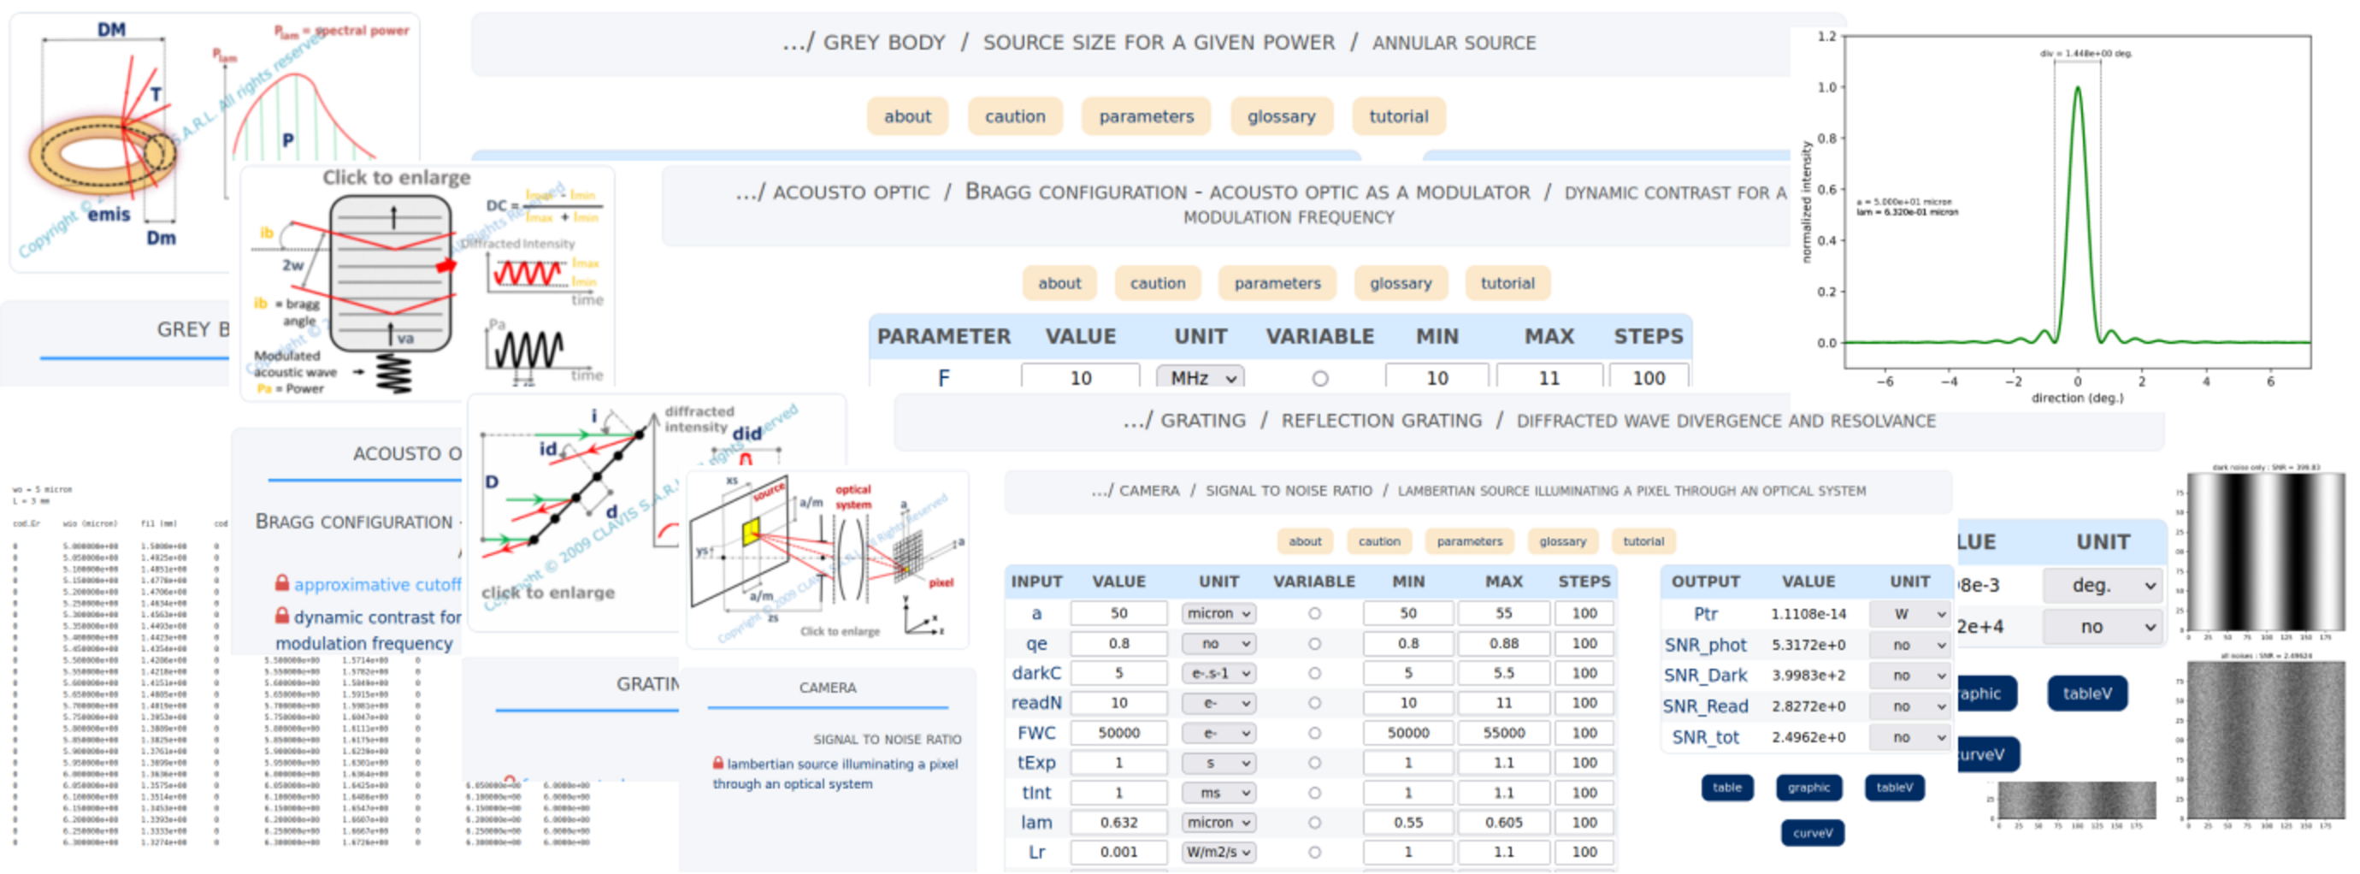Open caution tab on the Acousto Optic page
The image size is (2360, 874).
[1157, 283]
